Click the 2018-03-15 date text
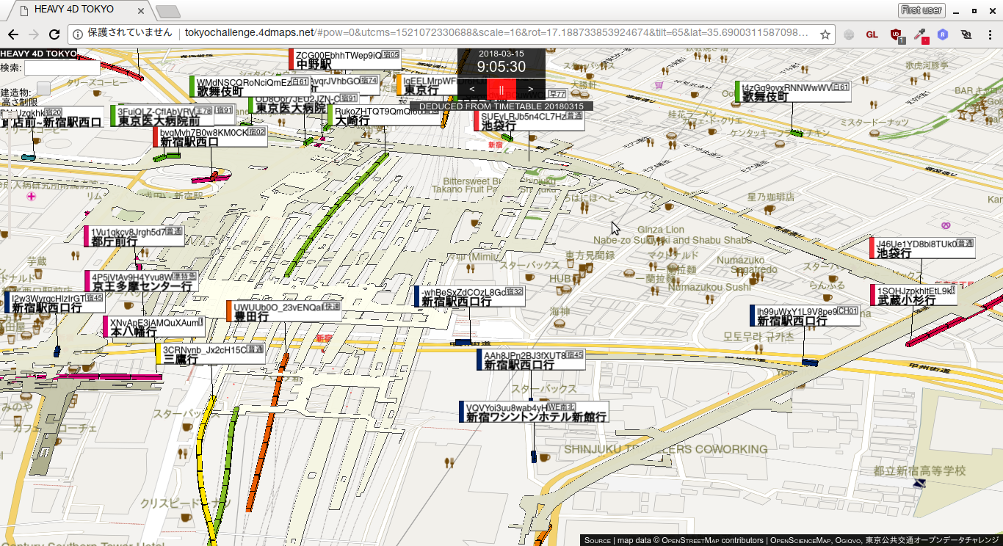This screenshot has height=546, width=1003. (501, 54)
